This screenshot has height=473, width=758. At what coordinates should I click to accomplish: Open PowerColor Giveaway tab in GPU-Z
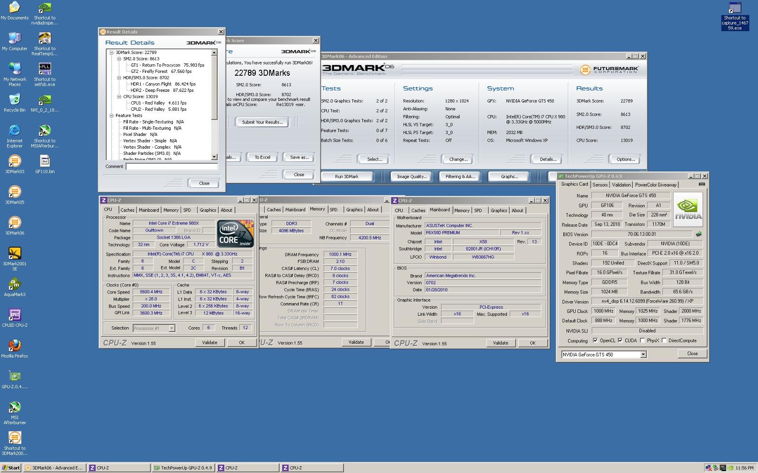656,185
